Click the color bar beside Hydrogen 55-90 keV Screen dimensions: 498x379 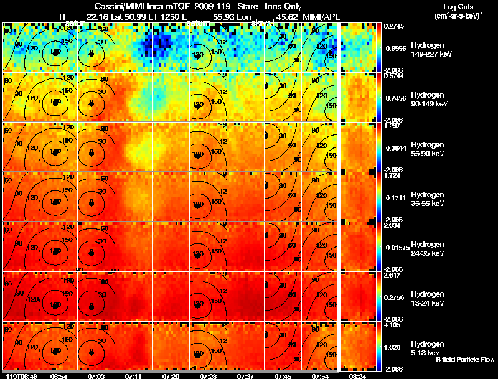378,147
